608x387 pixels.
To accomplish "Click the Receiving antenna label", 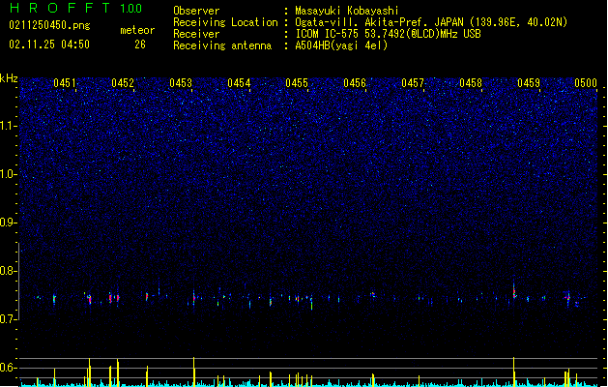I will 222,45.
